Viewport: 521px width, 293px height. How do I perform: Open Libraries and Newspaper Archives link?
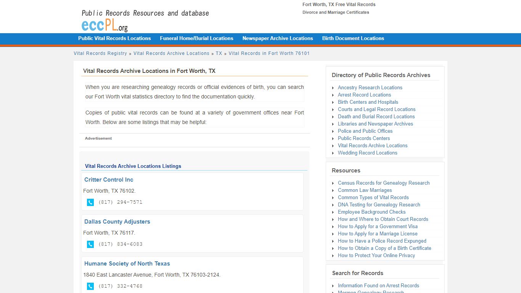click(375, 124)
